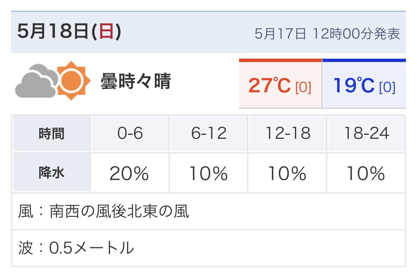417x277 pixels.
Task: Click the 20% precipitation cell
Action: [x=130, y=173]
